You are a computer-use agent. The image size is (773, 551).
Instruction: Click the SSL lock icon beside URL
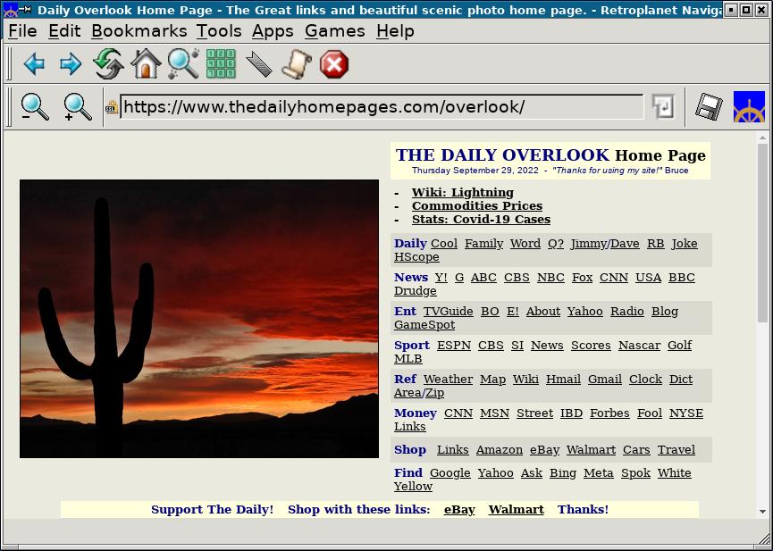tap(112, 107)
